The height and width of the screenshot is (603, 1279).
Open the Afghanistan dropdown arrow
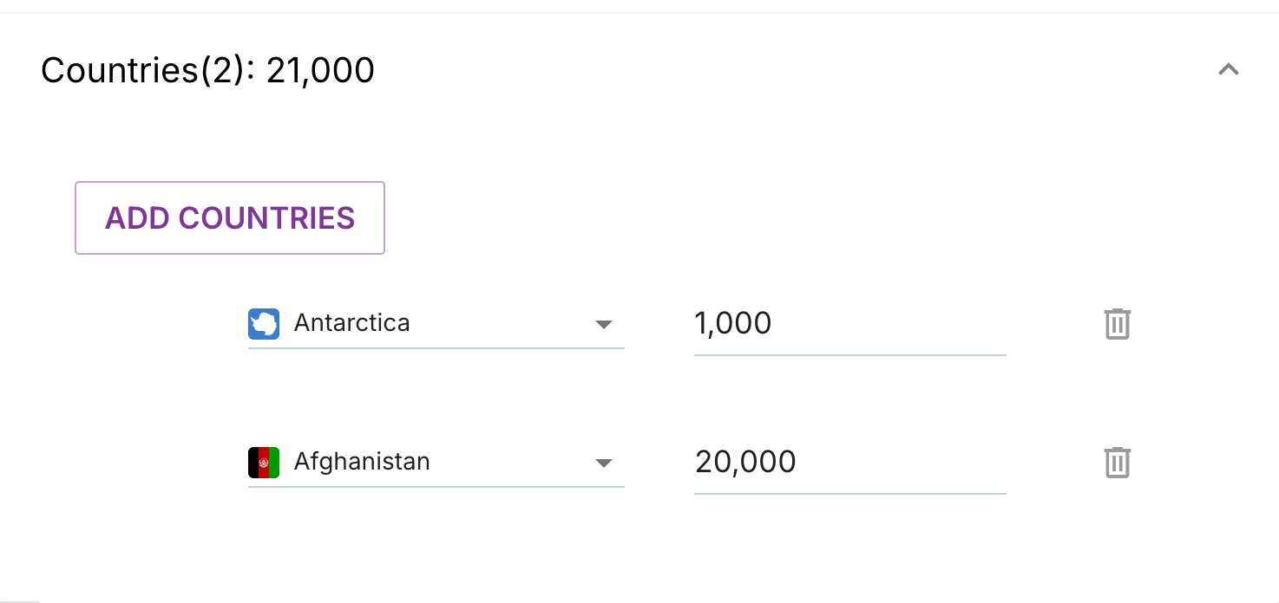coord(604,463)
